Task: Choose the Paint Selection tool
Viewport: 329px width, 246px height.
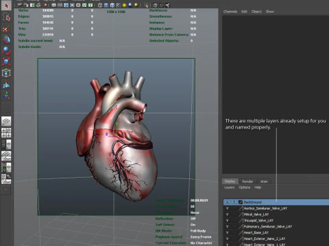Action: (x=6, y=29)
